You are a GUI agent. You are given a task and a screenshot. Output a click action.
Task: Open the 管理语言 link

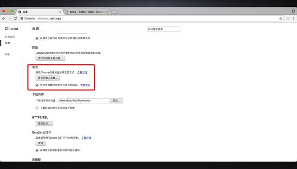click(x=85, y=85)
